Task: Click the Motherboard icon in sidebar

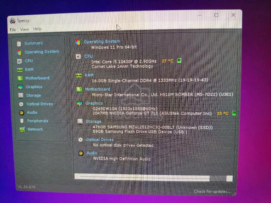Action: click(20, 78)
